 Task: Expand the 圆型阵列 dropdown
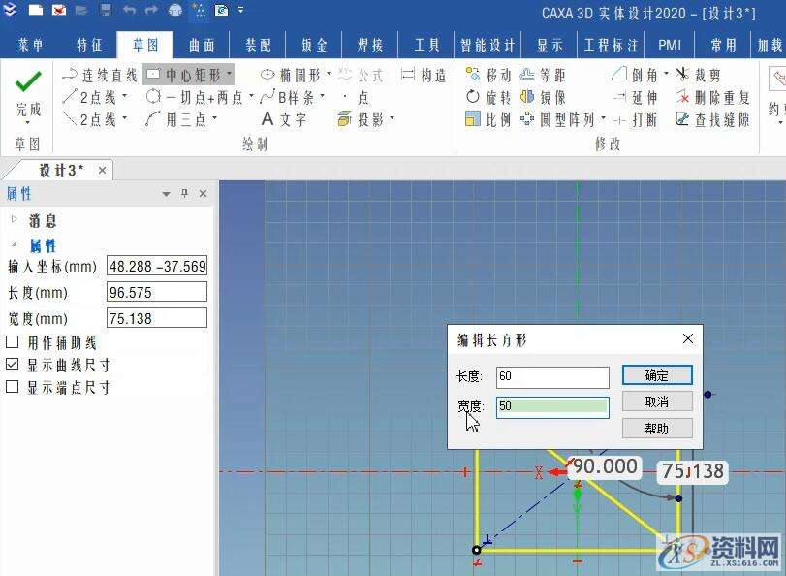[606, 118]
